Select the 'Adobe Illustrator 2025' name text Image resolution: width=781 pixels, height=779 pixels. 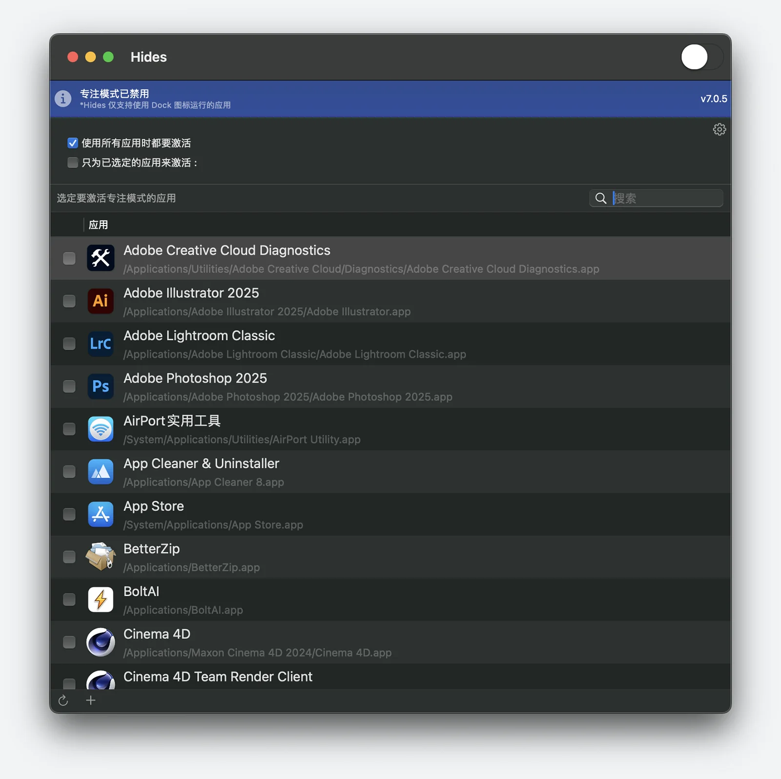tap(191, 293)
